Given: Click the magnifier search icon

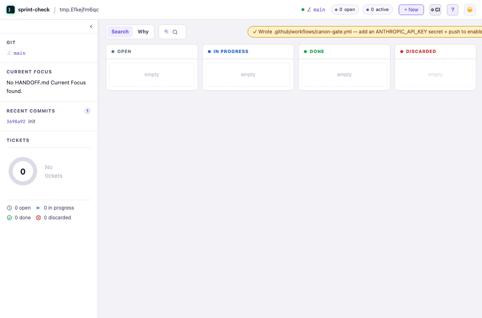Looking at the screenshot, I should coord(175,32).
